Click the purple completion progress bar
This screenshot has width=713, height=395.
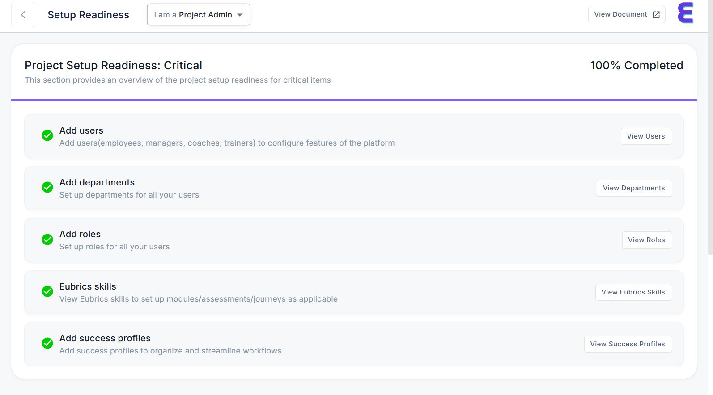354,101
